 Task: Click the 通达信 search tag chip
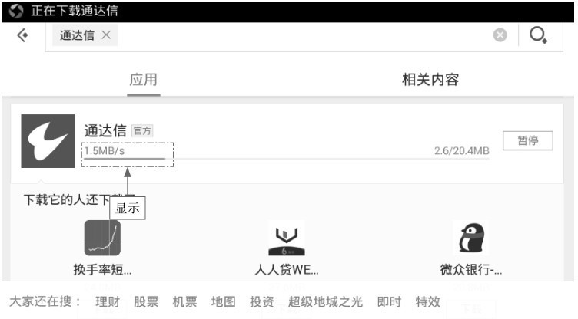click(85, 35)
